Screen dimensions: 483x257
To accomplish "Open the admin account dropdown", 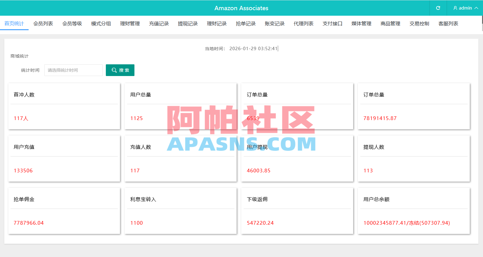I will (x=465, y=8).
